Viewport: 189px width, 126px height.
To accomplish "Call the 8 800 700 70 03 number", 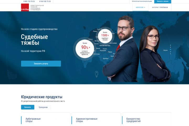I will [29, 2].
